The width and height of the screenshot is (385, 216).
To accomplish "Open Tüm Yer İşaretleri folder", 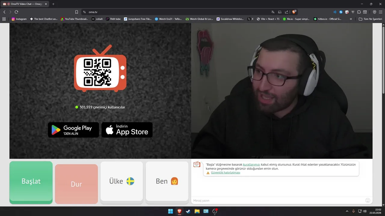I will [371, 19].
